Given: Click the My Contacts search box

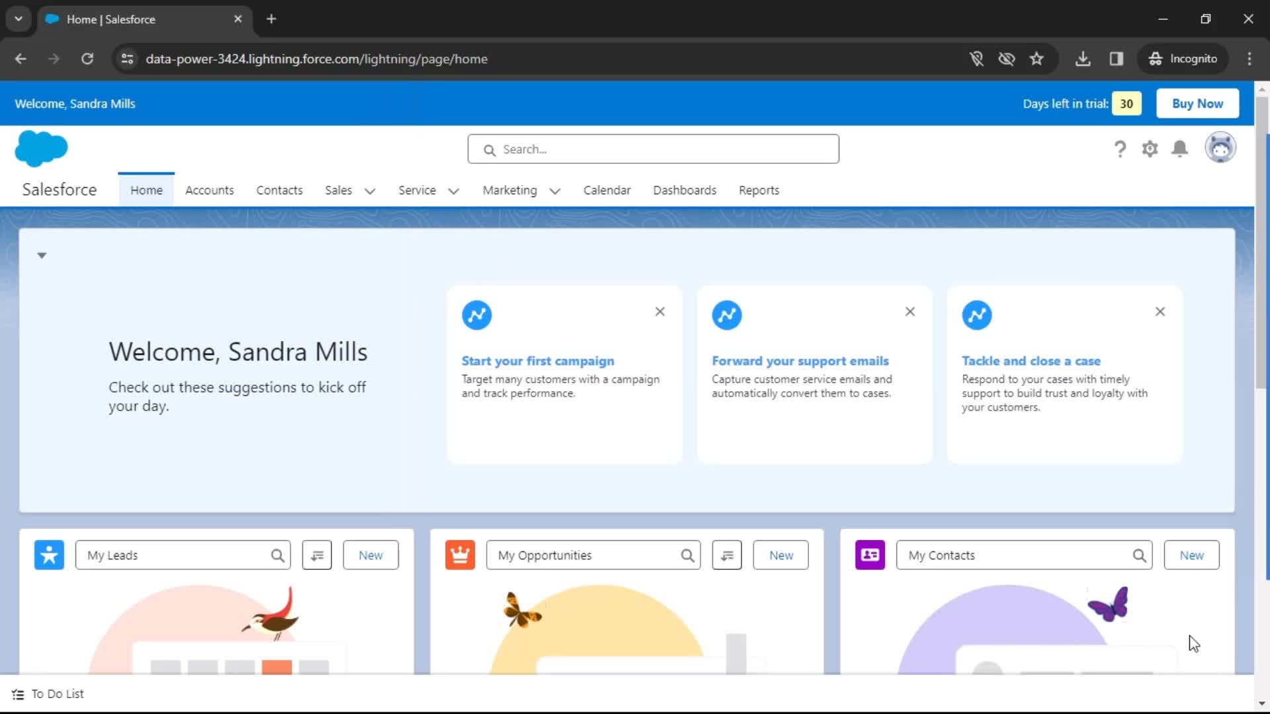Looking at the screenshot, I should click(1024, 555).
